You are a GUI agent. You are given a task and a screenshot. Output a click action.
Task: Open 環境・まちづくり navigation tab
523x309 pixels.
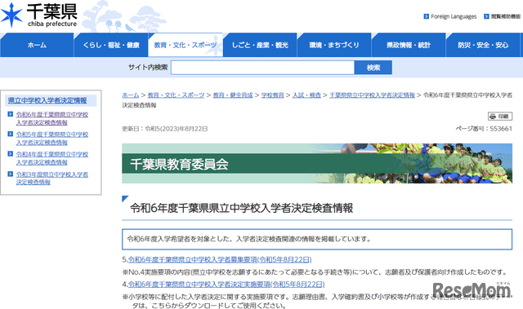click(x=334, y=45)
